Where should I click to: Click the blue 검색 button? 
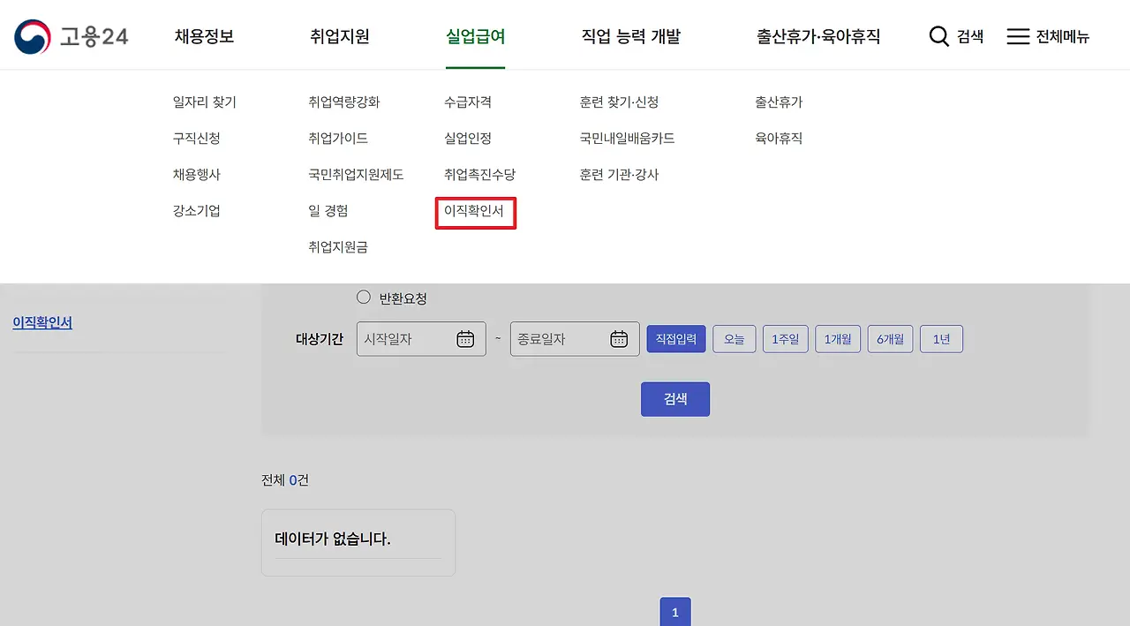675,399
